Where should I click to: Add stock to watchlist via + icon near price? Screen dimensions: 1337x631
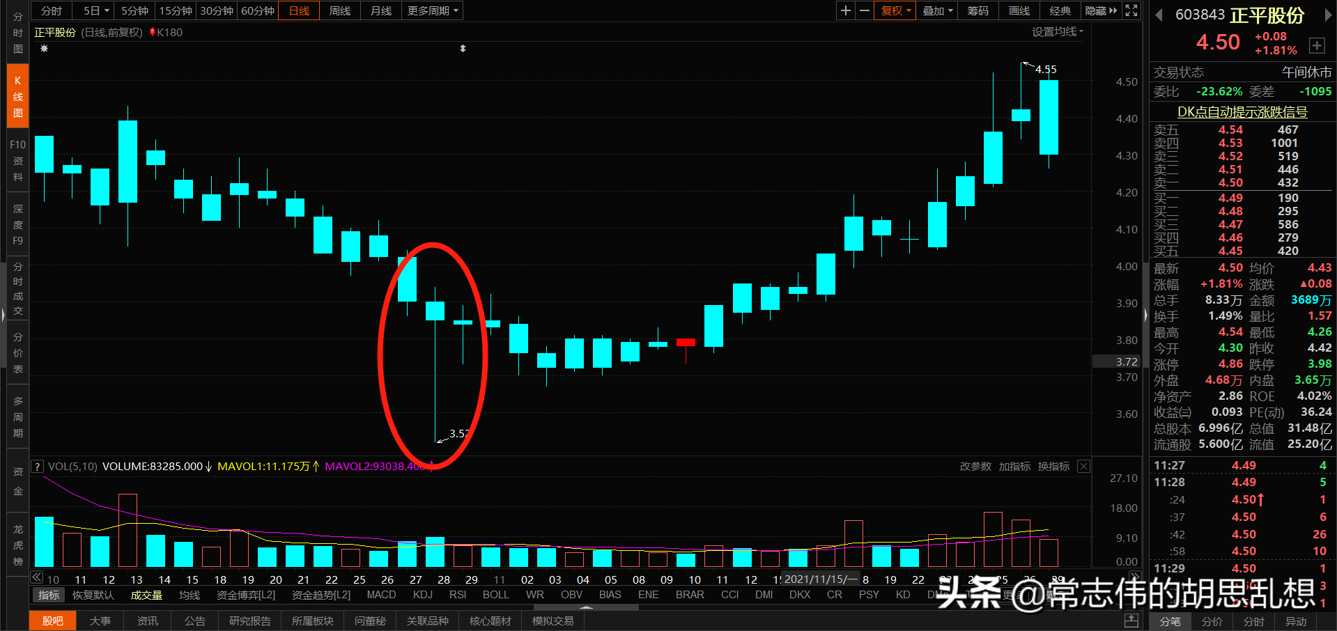(x=1317, y=45)
